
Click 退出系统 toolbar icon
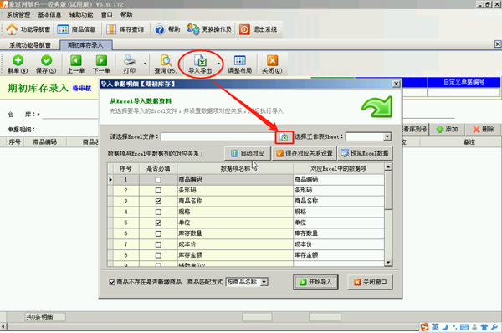[244, 29]
